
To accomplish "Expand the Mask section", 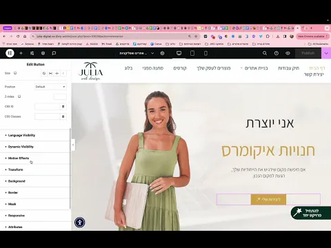I will click(34, 204).
